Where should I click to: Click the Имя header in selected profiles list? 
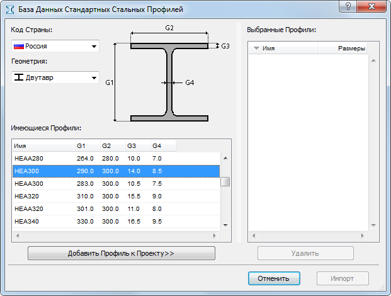pyautogui.click(x=289, y=48)
